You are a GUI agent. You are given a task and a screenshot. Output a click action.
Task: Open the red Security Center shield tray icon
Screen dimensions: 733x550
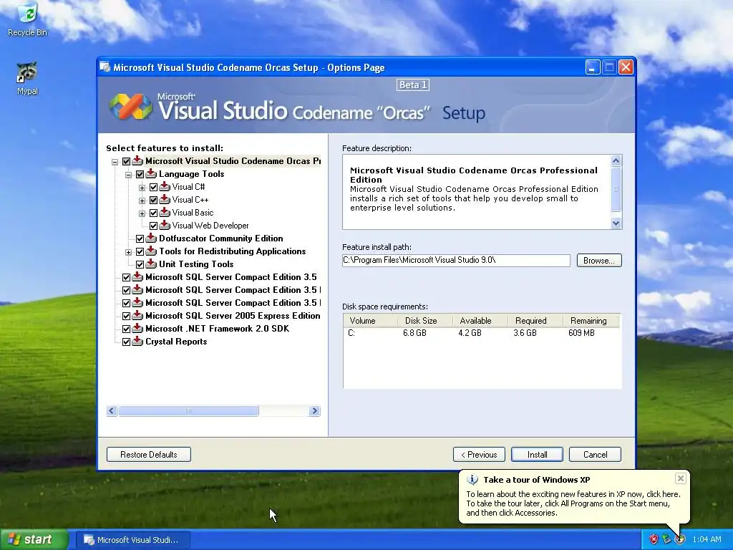(x=654, y=539)
